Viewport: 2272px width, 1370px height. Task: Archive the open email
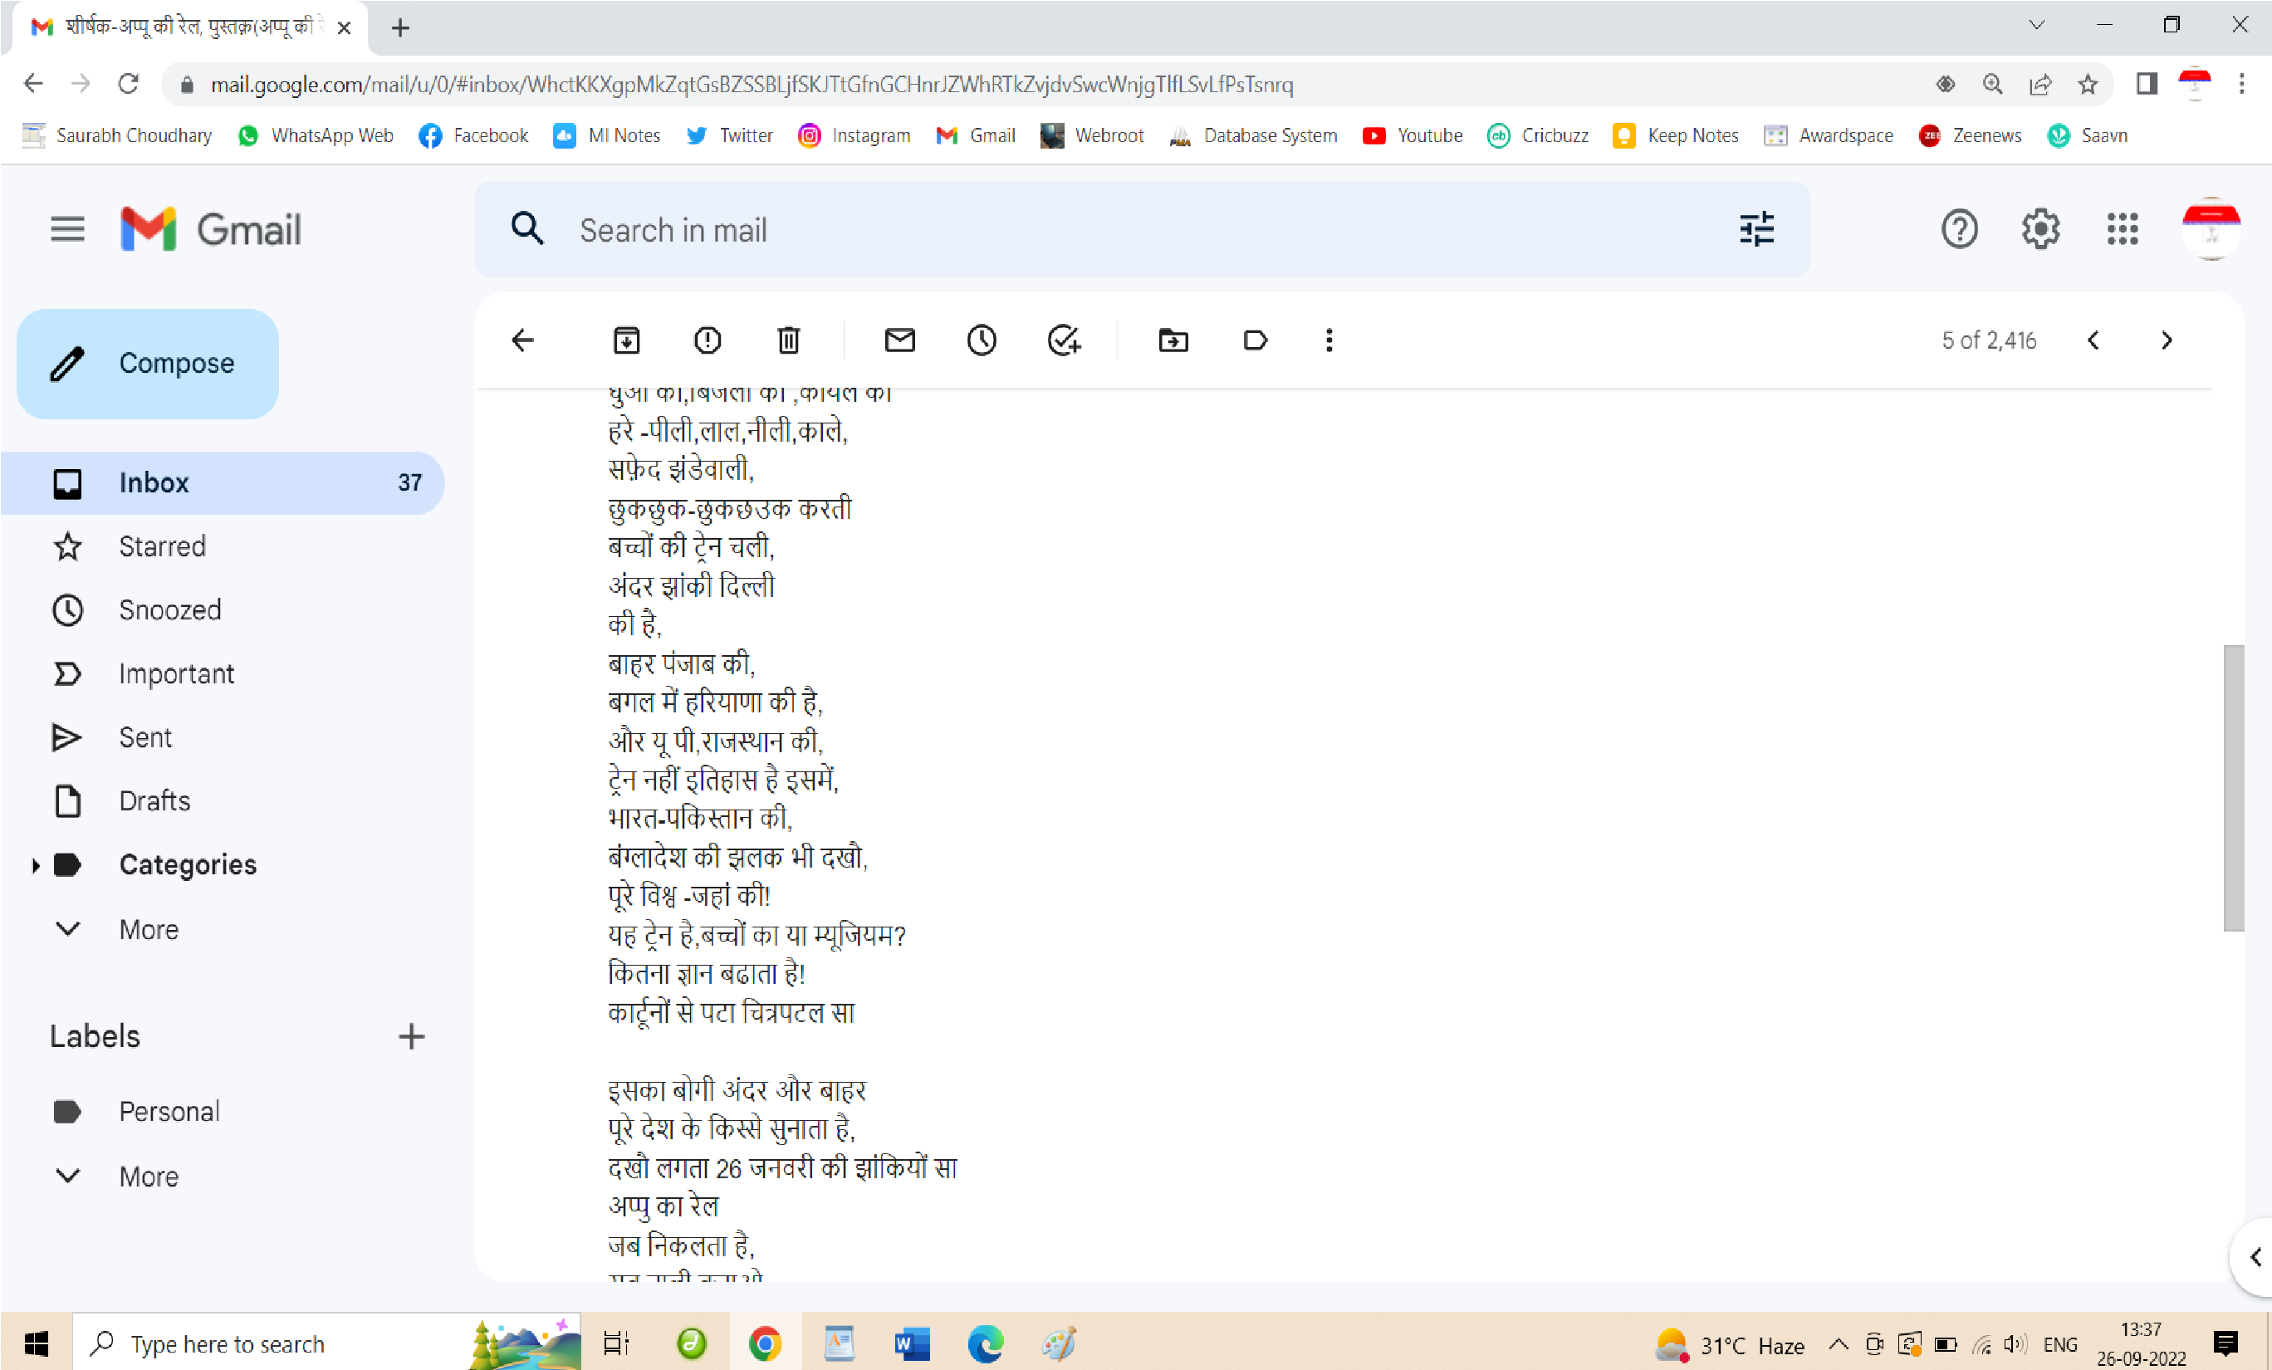(626, 340)
